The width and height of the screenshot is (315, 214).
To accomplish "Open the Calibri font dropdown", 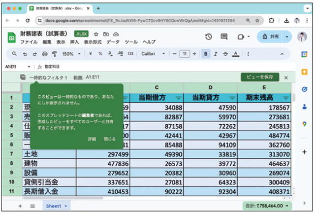I will (x=153, y=54).
